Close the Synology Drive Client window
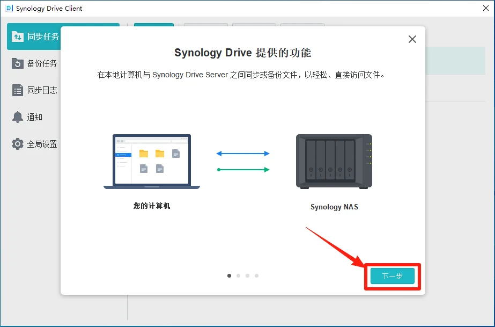The height and width of the screenshot is (327, 495). (486, 8)
